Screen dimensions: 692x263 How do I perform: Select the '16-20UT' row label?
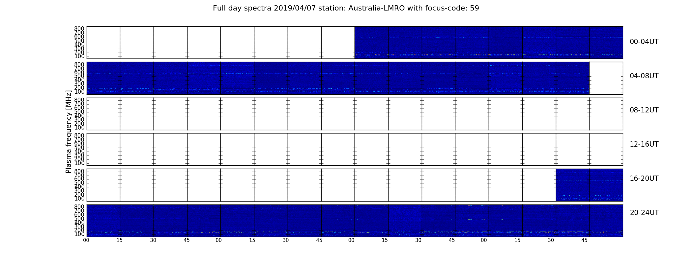[644, 179]
